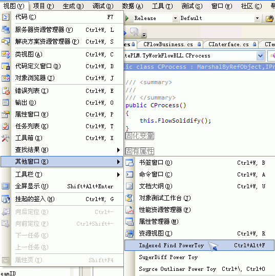Click the Property Manager (属性管理器) icon

coord(130,222)
